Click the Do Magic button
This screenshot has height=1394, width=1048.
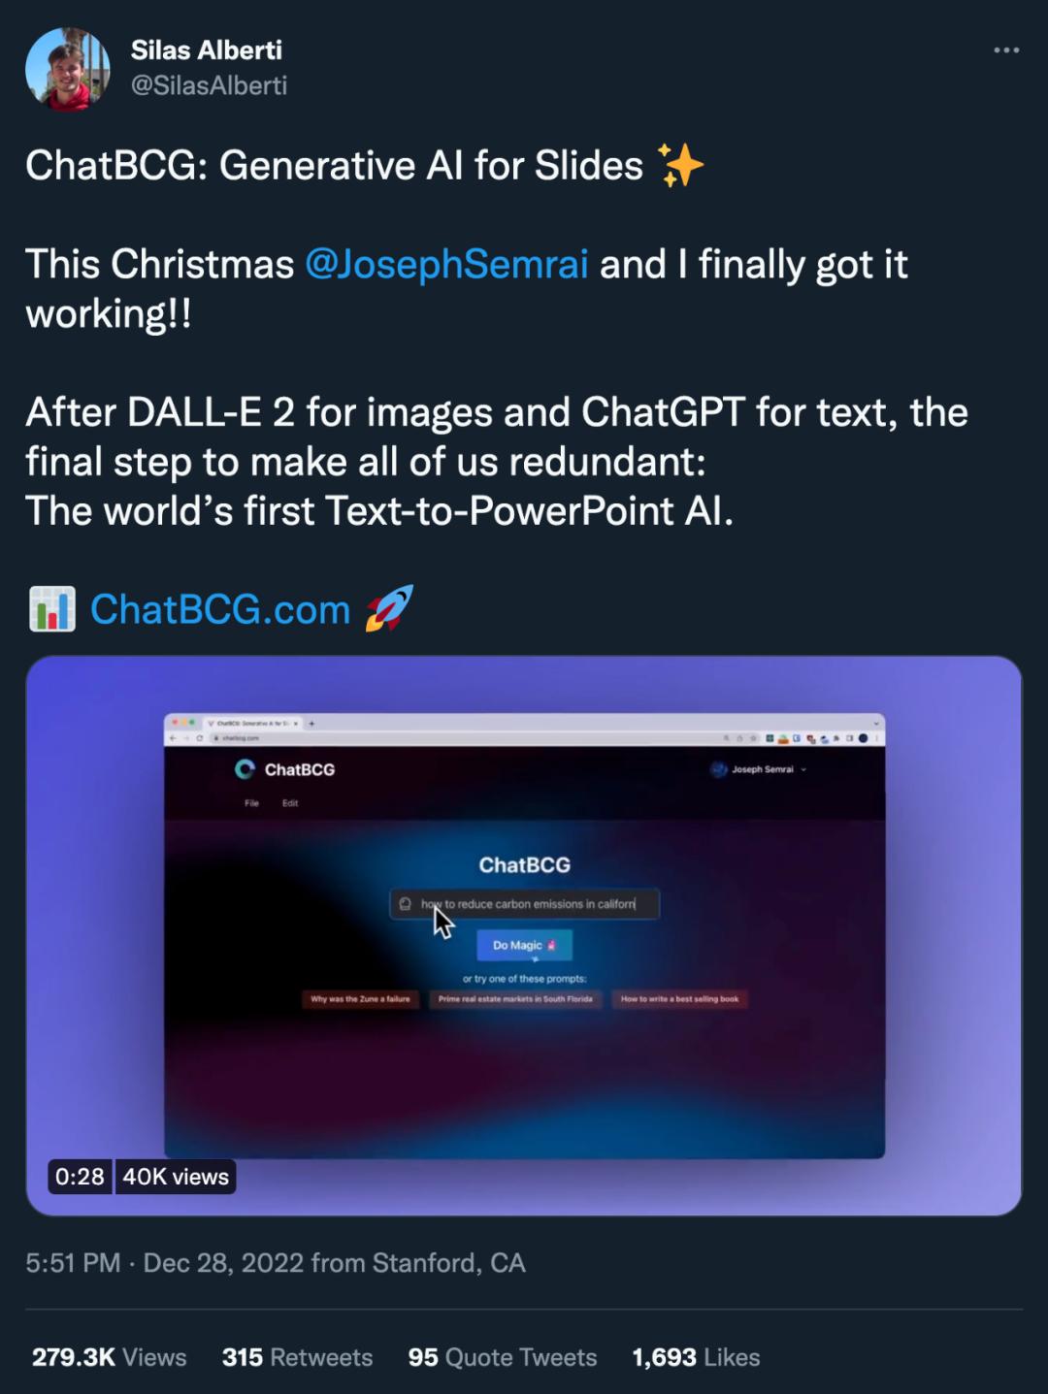(x=524, y=945)
